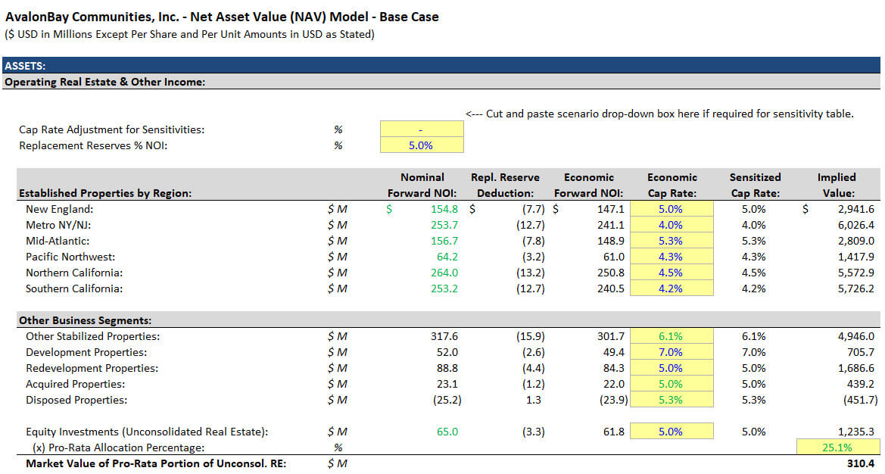This screenshot has width=885, height=474.
Task: Click Redevelopment Properties economic cap rate 5.0% cell
Action: [671, 367]
